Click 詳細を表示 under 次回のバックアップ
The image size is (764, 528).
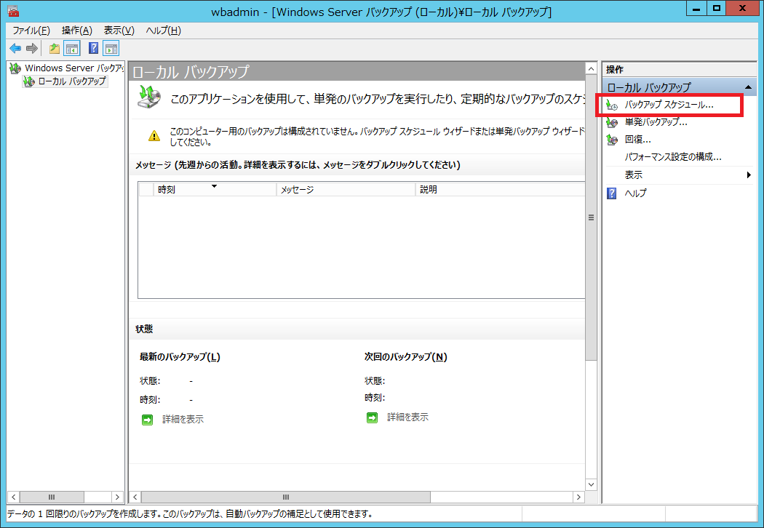coord(407,417)
